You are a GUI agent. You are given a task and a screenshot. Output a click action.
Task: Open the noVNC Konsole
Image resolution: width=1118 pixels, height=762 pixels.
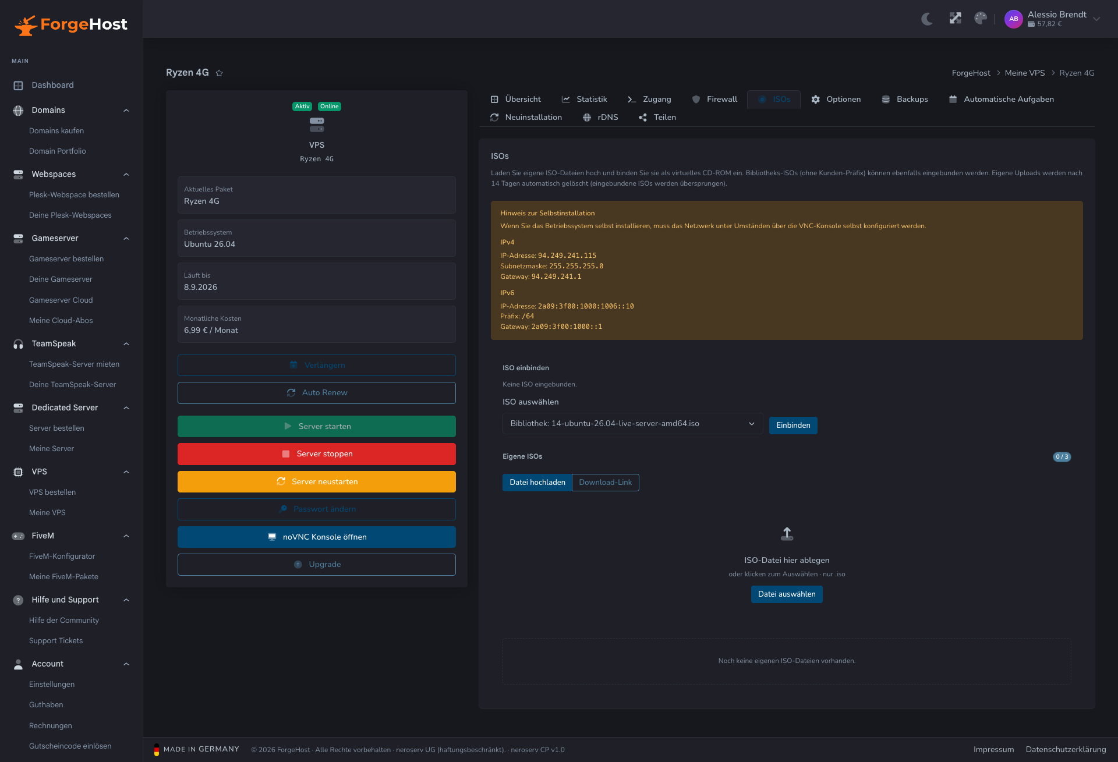click(x=316, y=537)
